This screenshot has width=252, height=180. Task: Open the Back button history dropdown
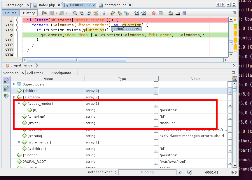[x=56, y=13]
